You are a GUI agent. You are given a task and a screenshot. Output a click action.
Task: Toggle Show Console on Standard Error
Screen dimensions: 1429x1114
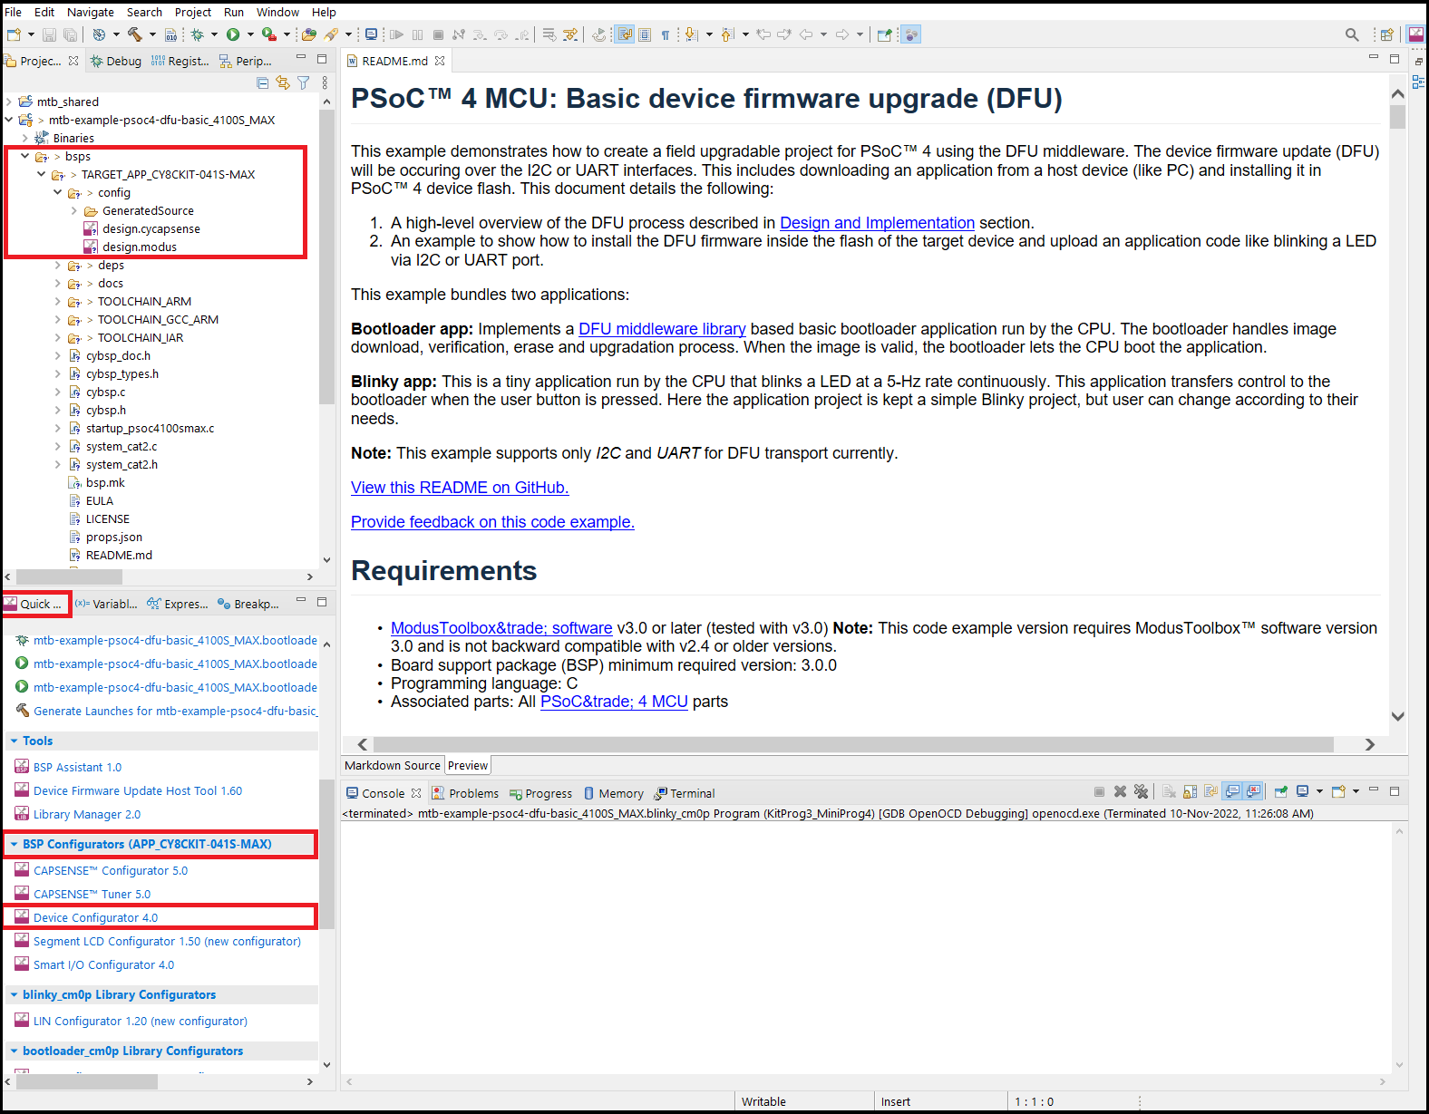pyautogui.click(x=1254, y=791)
